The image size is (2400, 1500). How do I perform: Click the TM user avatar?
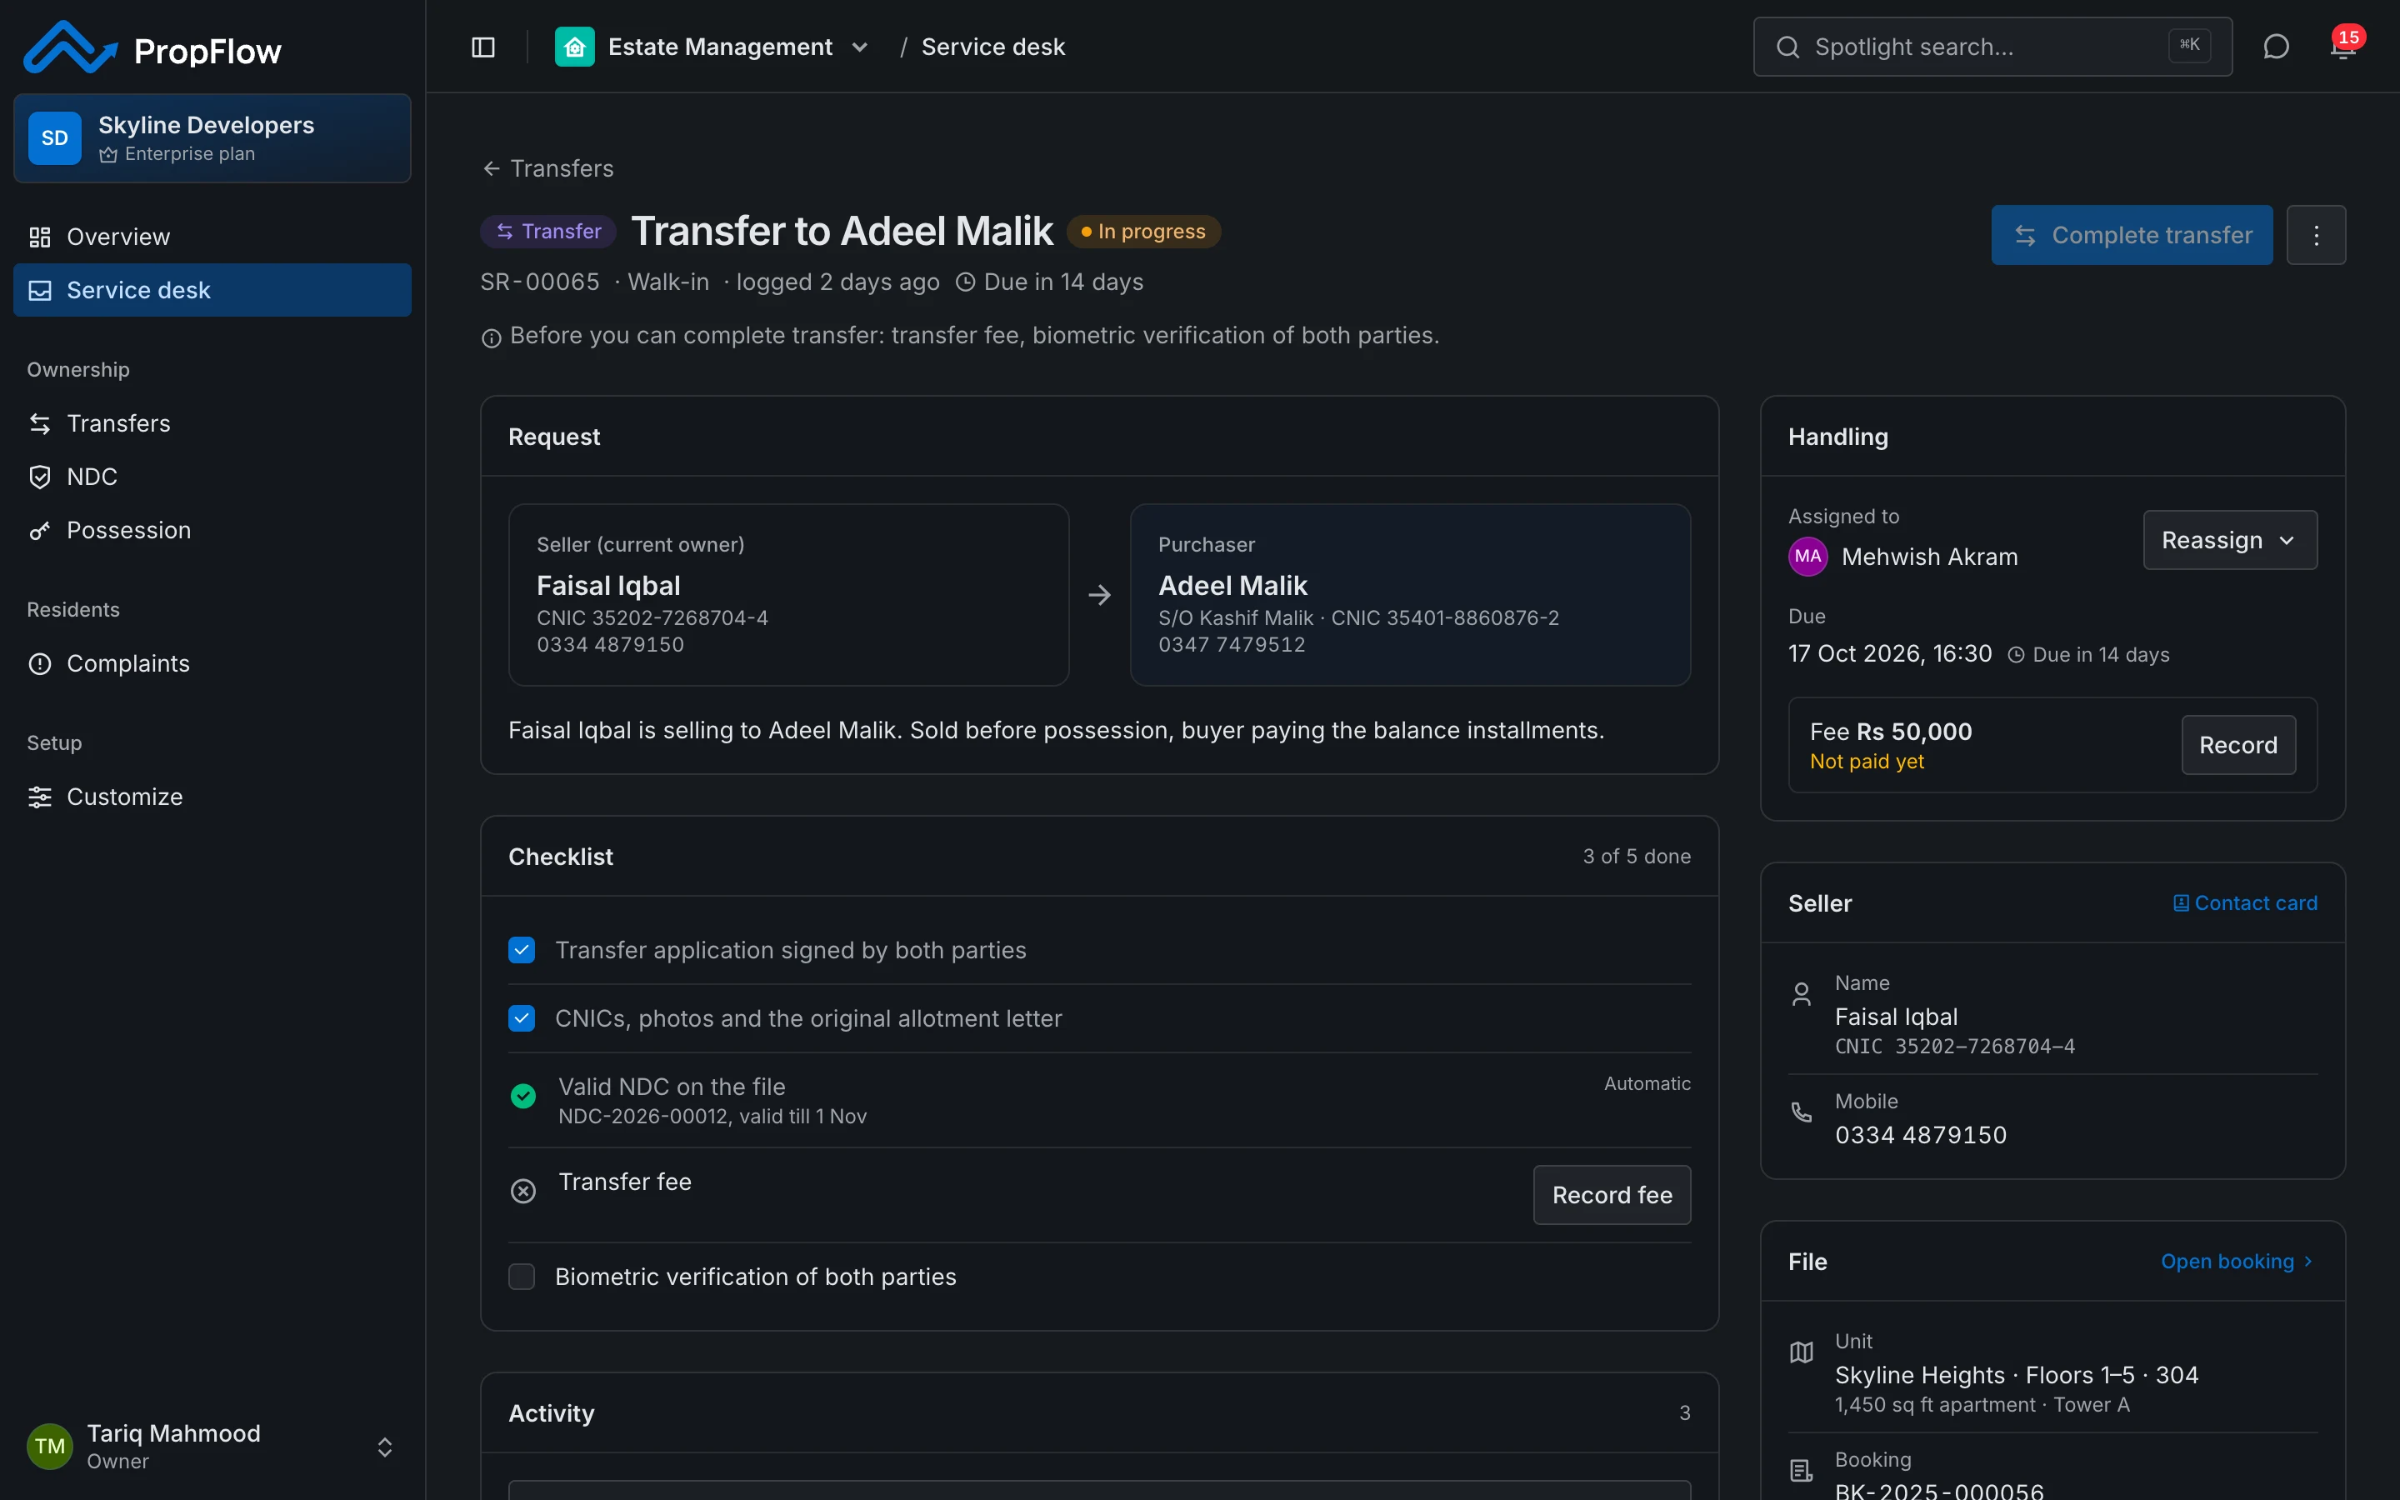pos(50,1446)
